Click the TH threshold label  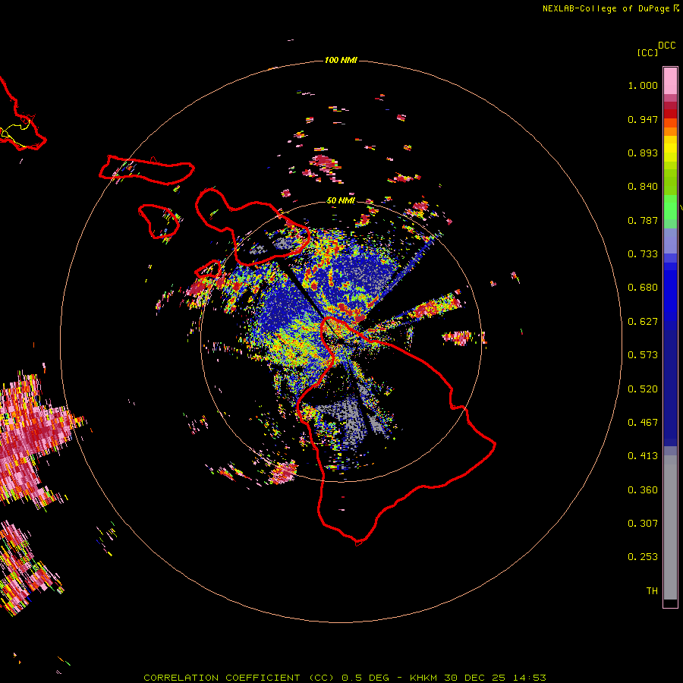tap(652, 591)
